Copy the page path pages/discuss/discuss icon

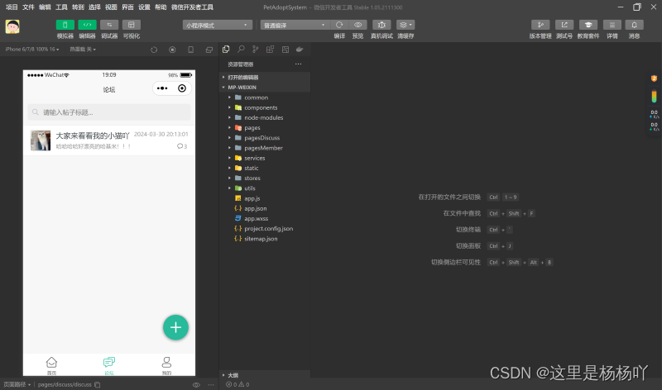98,385
